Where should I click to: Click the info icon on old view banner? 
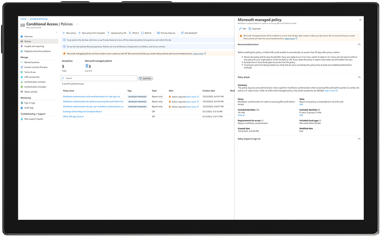65,40
